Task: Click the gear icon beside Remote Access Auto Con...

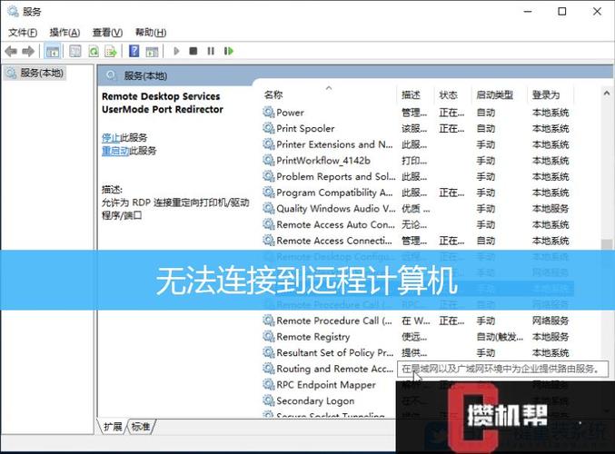Action: click(x=269, y=224)
